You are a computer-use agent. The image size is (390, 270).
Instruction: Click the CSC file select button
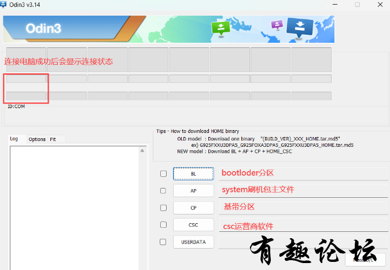click(x=193, y=225)
